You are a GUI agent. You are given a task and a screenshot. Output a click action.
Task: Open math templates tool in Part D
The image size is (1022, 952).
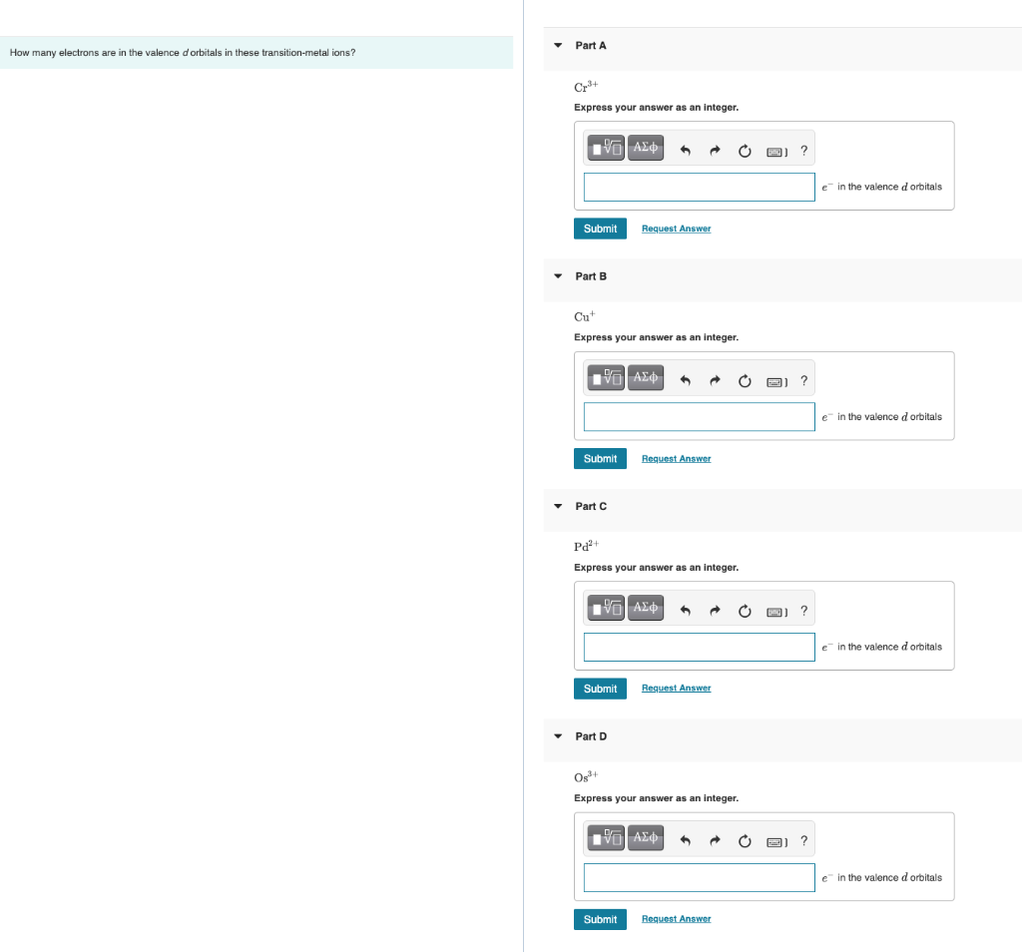(606, 838)
